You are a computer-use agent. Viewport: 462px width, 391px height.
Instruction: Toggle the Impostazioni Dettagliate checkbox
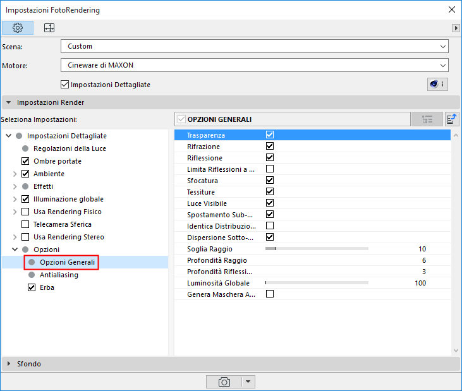point(64,85)
